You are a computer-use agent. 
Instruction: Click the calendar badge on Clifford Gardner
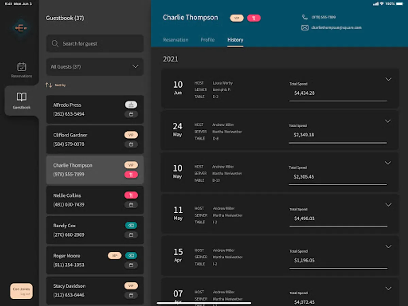pos(131,144)
